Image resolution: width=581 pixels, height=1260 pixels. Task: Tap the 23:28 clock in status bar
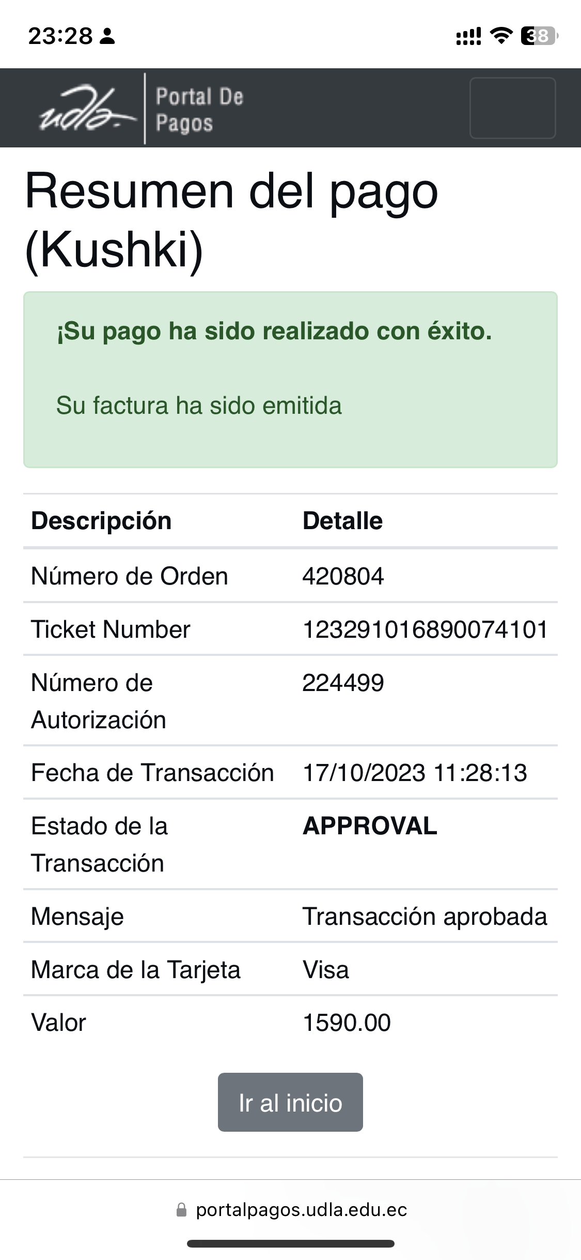coord(60,36)
